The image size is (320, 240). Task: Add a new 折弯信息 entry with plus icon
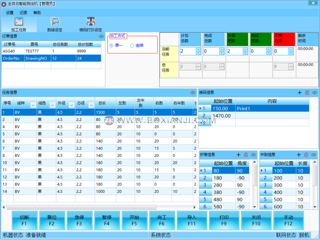click(238, 155)
